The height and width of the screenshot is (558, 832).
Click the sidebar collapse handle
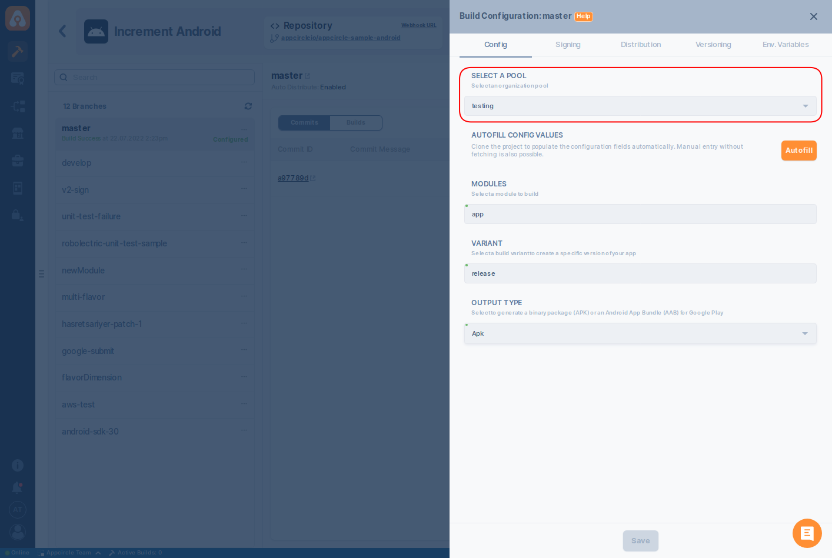41,273
